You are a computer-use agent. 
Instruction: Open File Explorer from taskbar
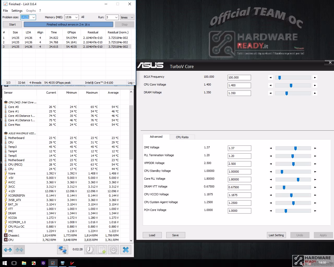24,263
